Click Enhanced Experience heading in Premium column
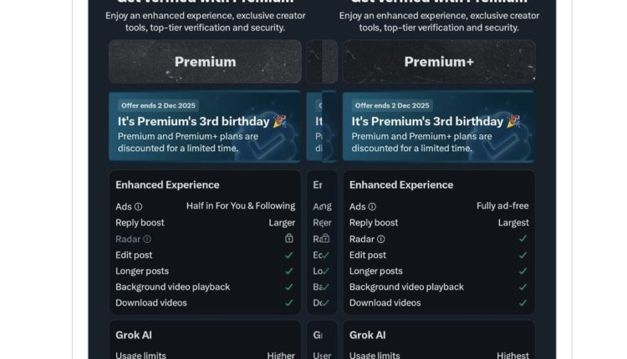The width and height of the screenshot is (627, 359). [x=167, y=185]
